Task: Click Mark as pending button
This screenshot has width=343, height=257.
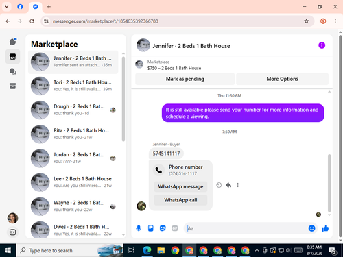Action: pyautogui.click(x=185, y=79)
